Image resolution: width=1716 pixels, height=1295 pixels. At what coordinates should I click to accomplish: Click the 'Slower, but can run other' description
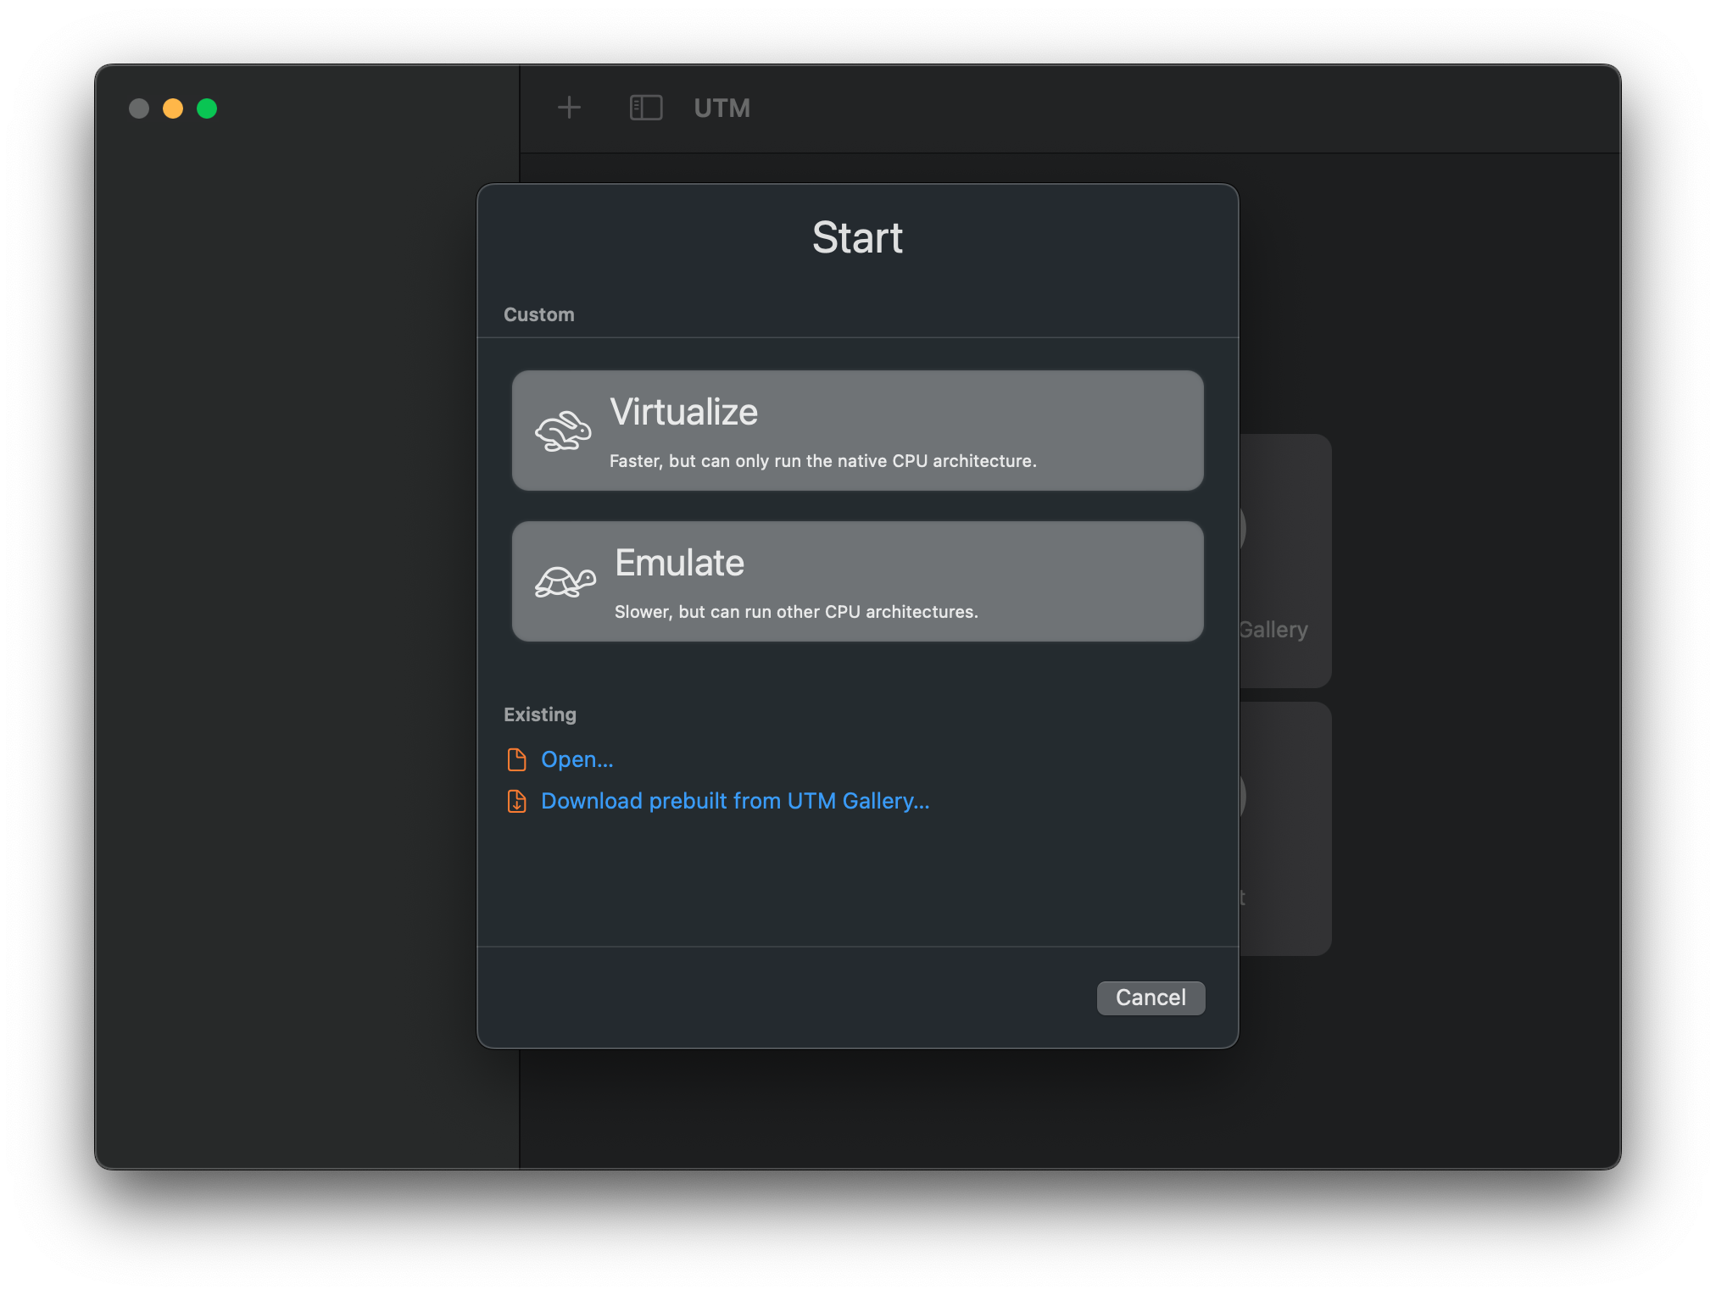click(796, 612)
